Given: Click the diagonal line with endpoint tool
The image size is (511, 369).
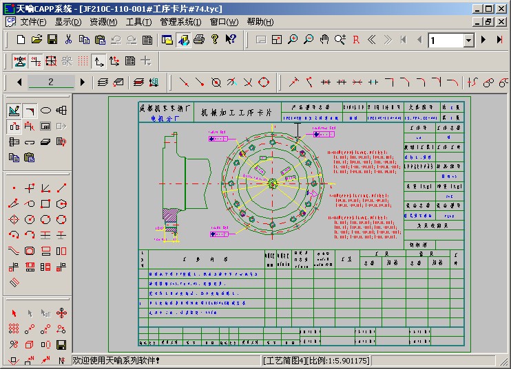Looking at the screenshot, I should 61,188.
